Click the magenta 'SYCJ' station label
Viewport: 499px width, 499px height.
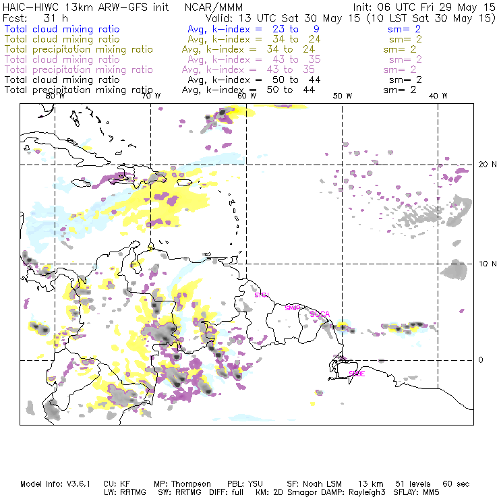tap(262, 295)
